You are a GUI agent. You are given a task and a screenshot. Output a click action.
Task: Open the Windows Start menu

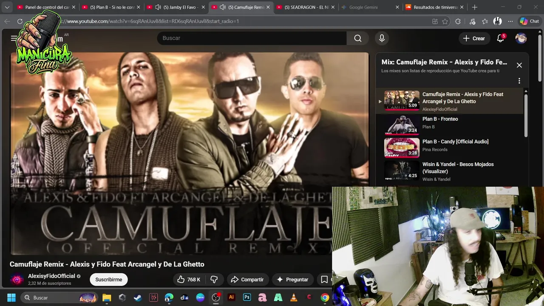click(x=11, y=297)
